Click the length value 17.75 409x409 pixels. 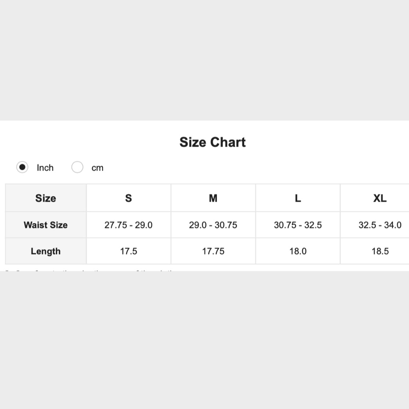(213, 251)
